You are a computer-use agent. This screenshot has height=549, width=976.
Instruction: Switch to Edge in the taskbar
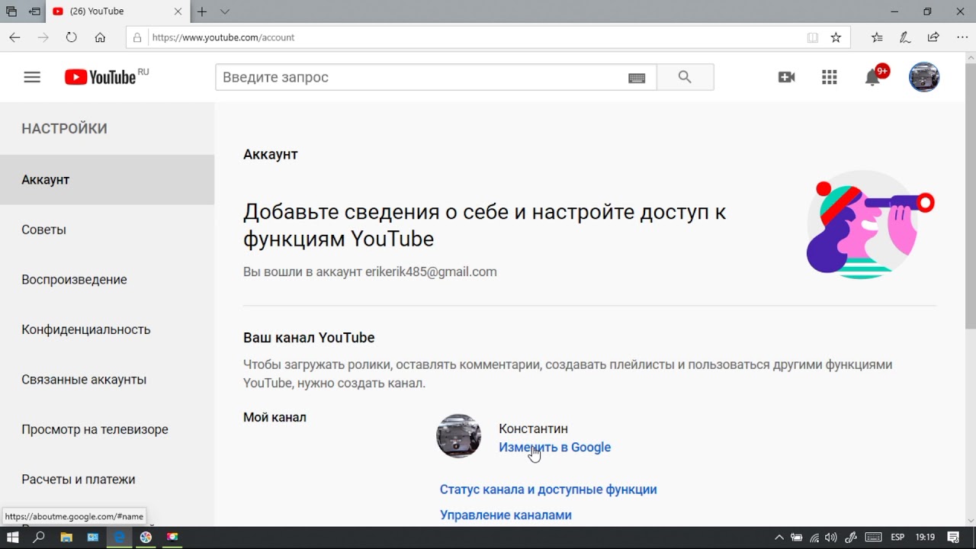pos(119,537)
